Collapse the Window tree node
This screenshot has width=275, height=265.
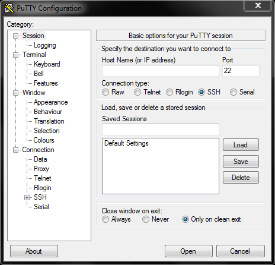click(15, 93)
